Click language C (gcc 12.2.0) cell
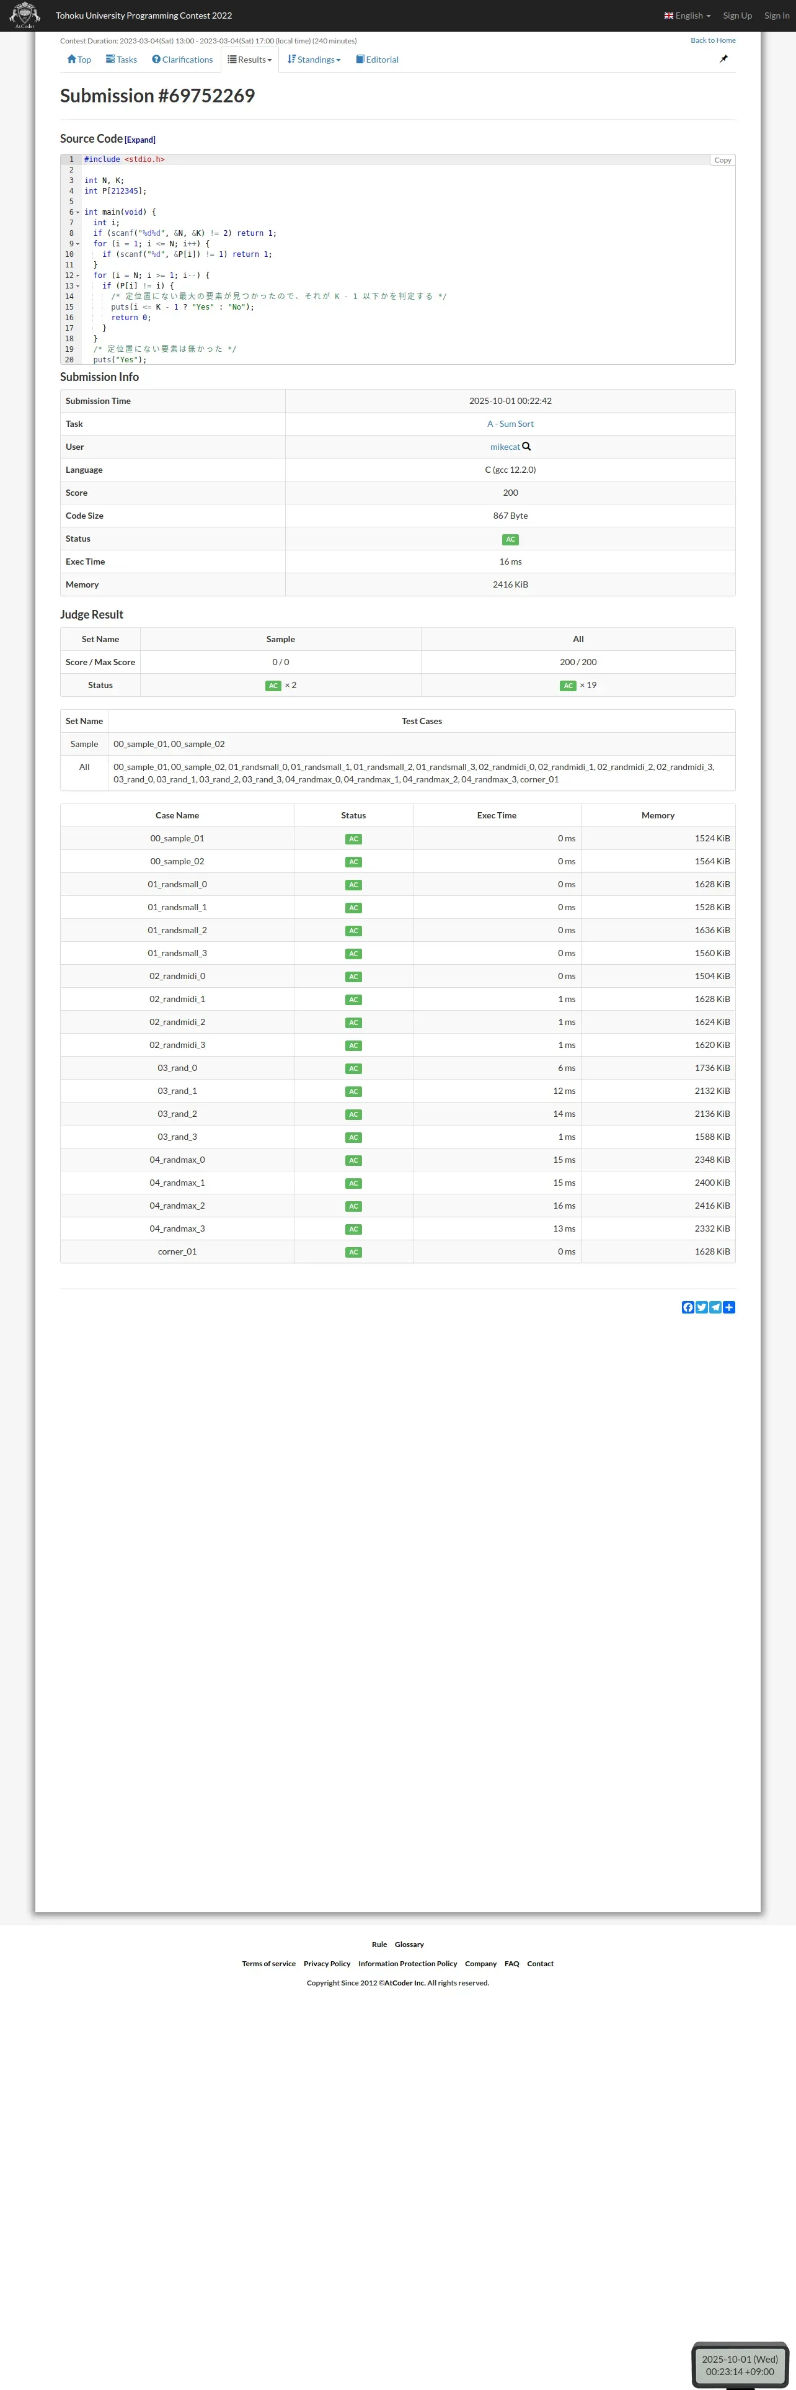The height and width of the screenshot is (2390, 796). (x=511, y=470)
